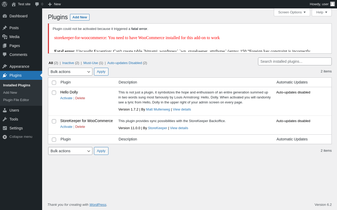Select the StoreKeeper for WooCommerce checkbox
This screenshot has height=210, width=337.
click(x=54, y=121)
